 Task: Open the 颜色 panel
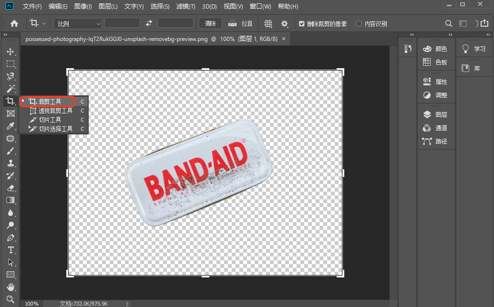point(436,49)
